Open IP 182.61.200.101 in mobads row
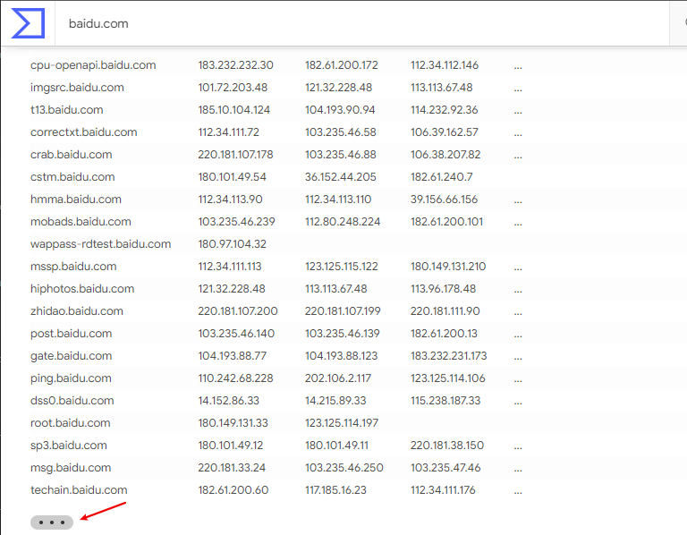687x535 pixels. (x=446, y=222)
